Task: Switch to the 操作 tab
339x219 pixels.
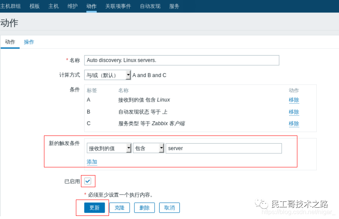Action: (29, 42)
